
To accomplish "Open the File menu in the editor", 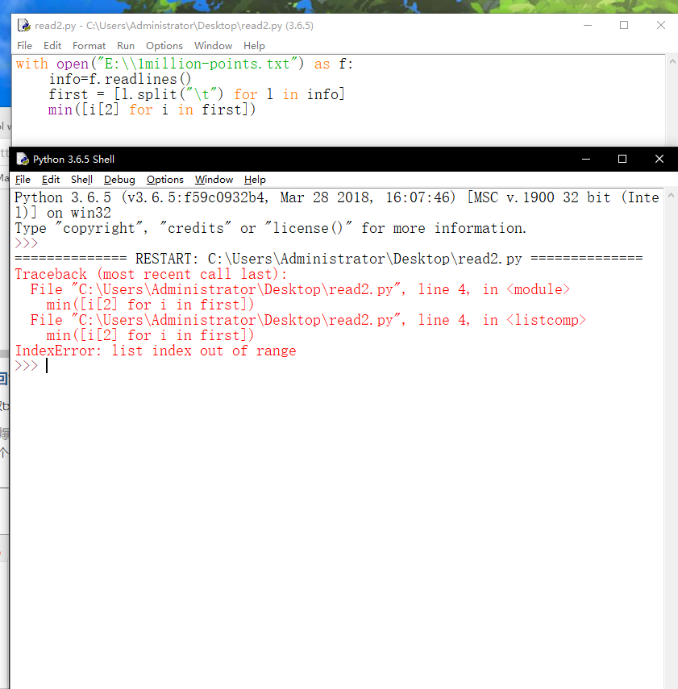I will (23, 45).
